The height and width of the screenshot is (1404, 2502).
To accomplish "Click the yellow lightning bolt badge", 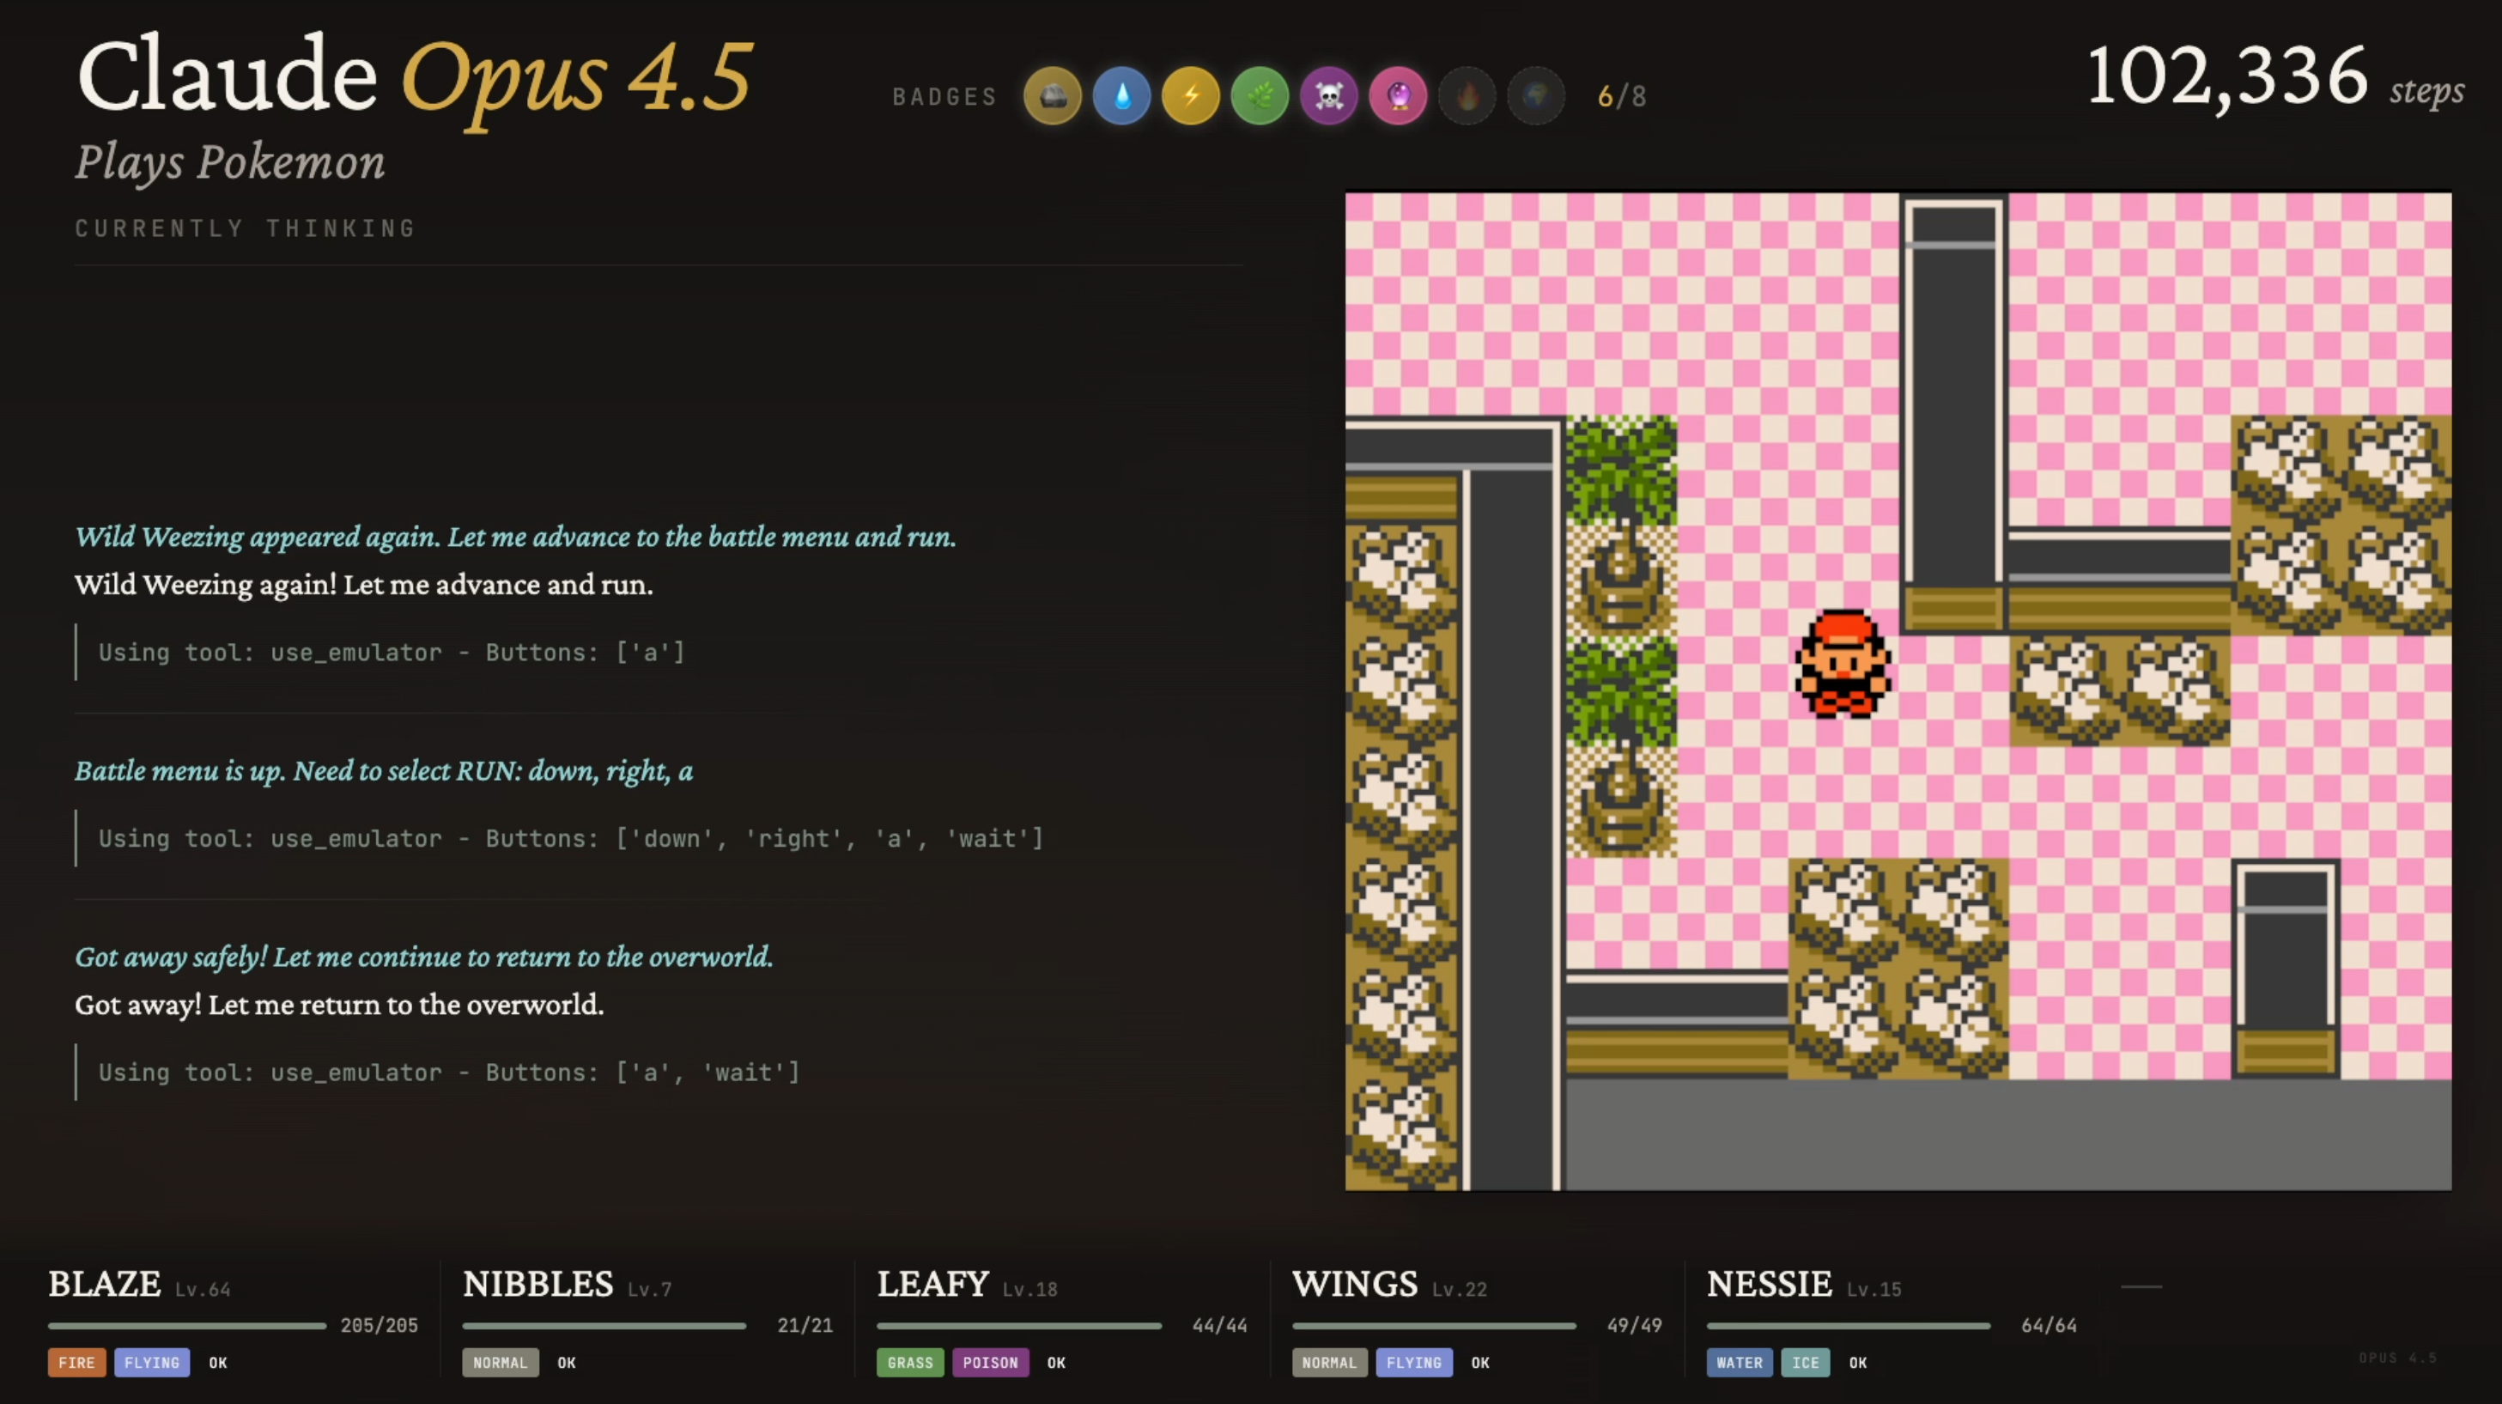I will click(1191, 96).
